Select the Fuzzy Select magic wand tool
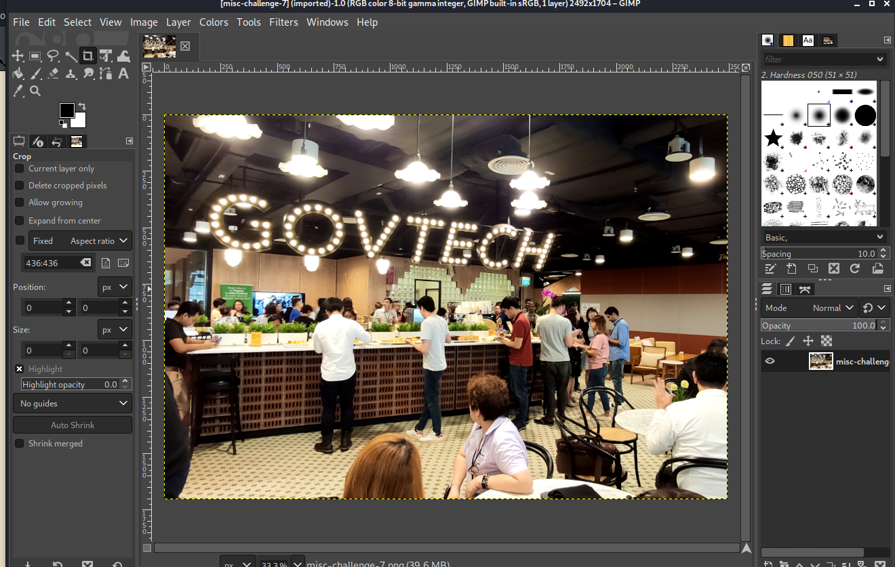Screen dimensions: 895x567 tap(71, 56)
